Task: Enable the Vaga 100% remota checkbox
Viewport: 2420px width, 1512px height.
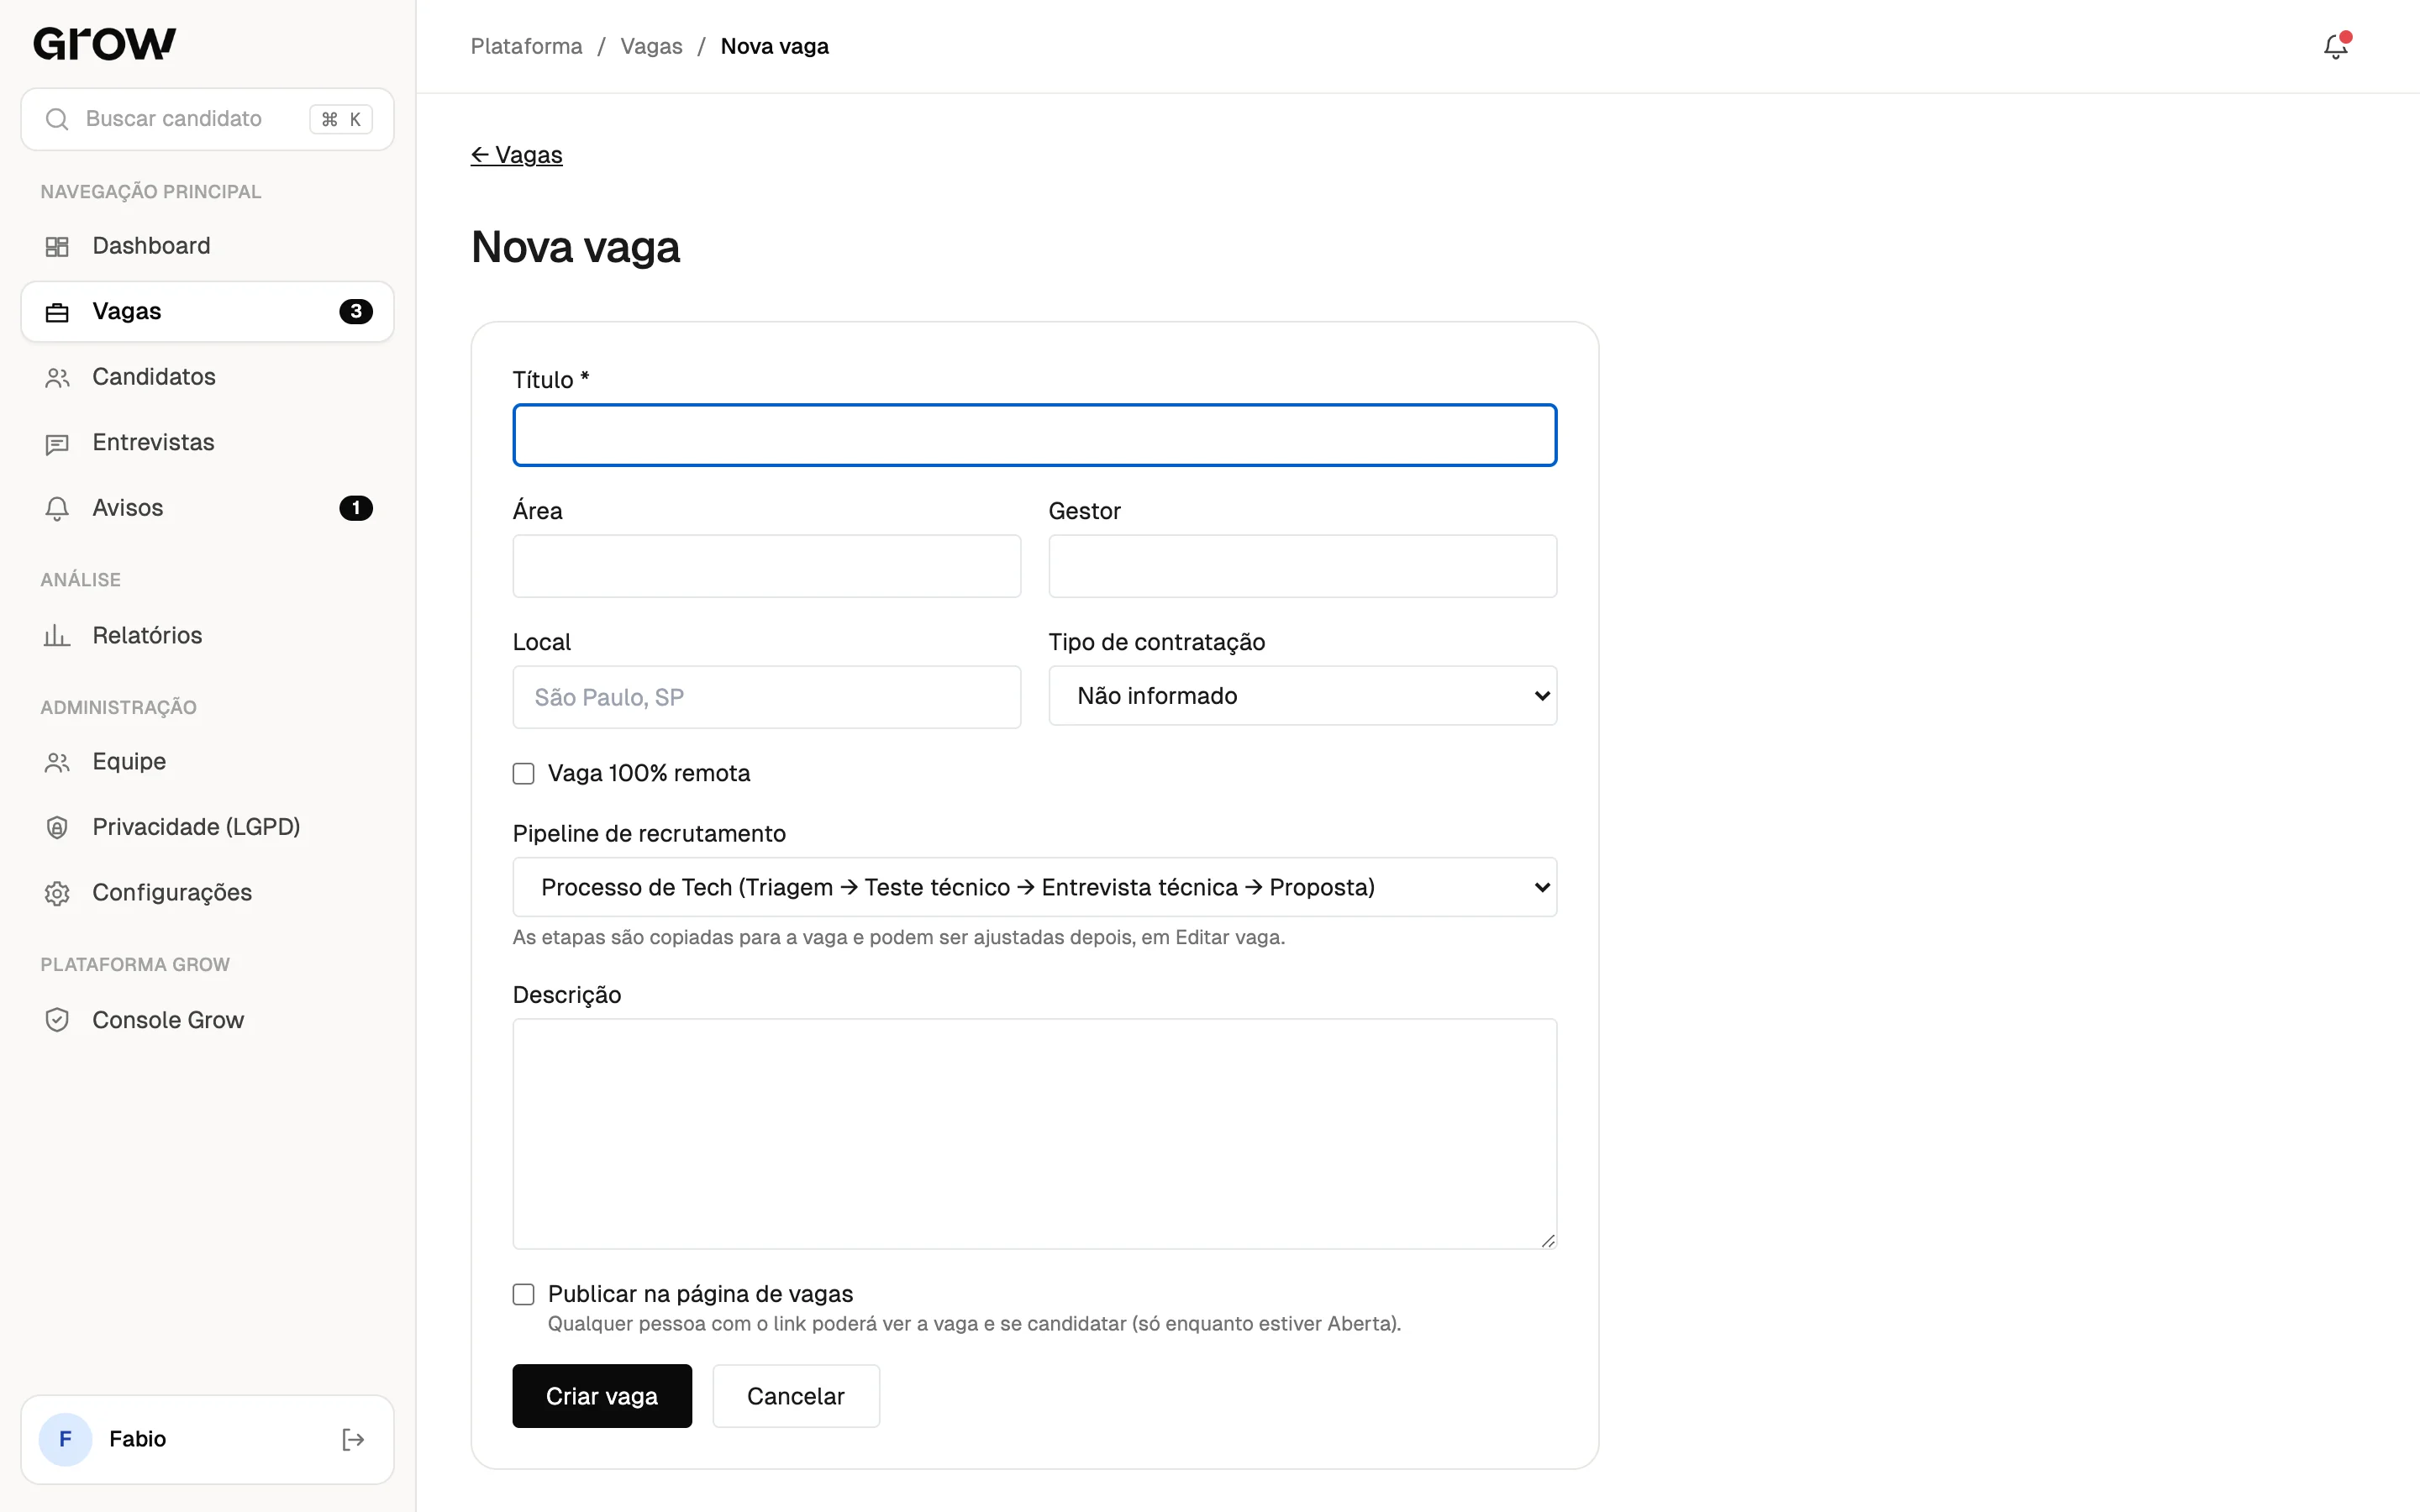Action: click(x=523, y=773)
